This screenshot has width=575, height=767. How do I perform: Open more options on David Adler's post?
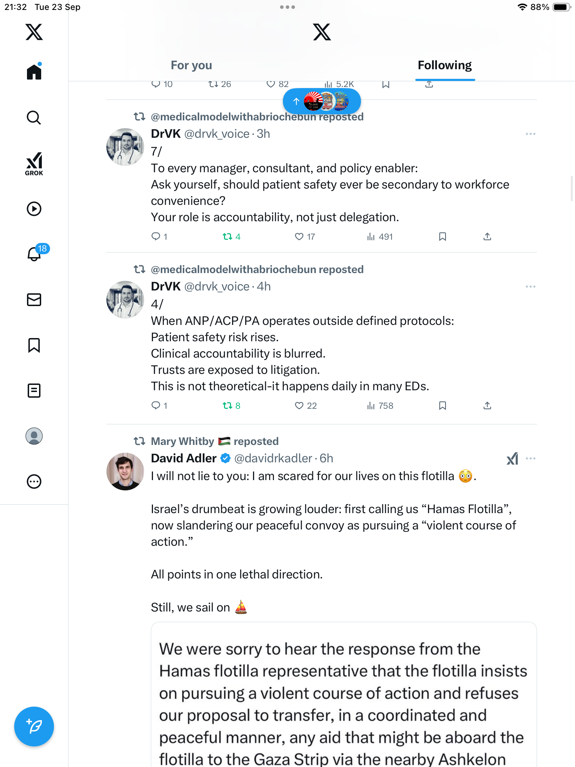(530, 458)
